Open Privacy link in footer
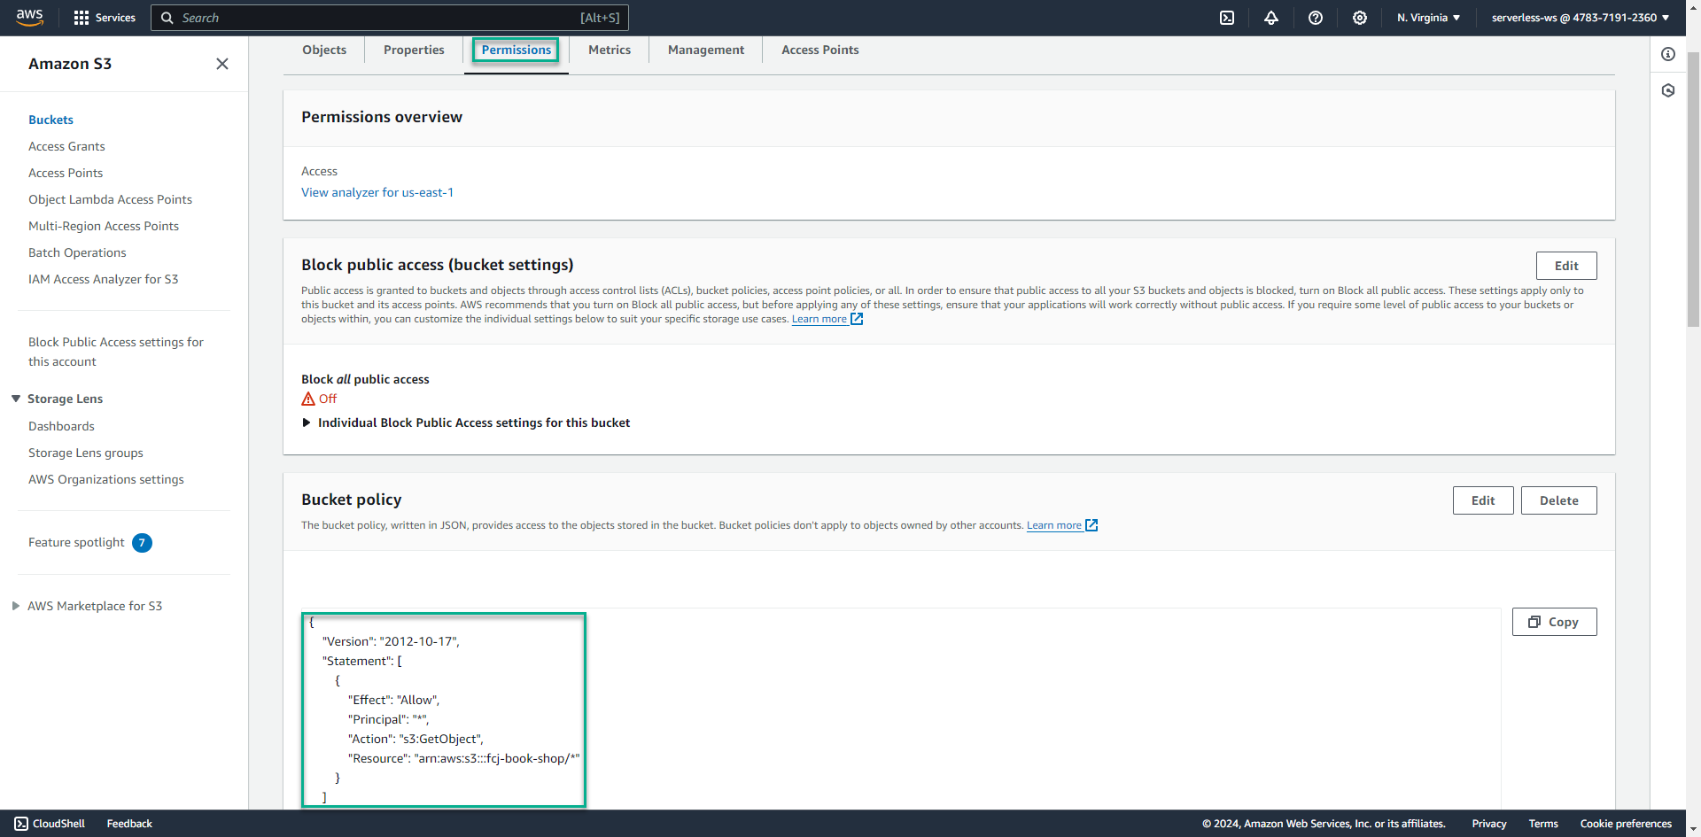 coord(1489,824)
